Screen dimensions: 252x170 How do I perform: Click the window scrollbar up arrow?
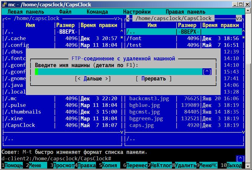(x=248, y=11)
